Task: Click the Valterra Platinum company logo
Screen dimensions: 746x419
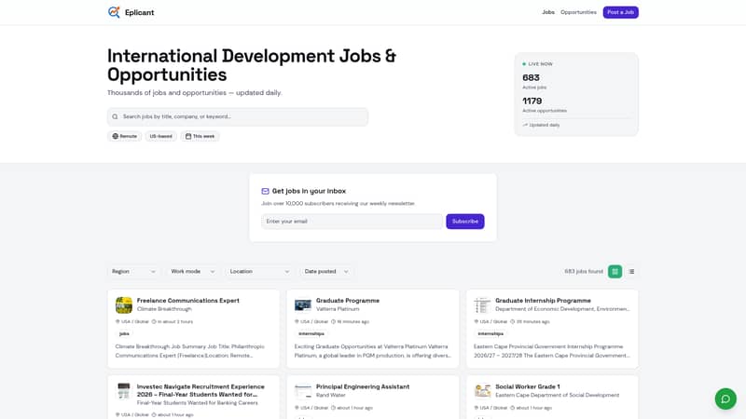Action: (x=302, y=305)
